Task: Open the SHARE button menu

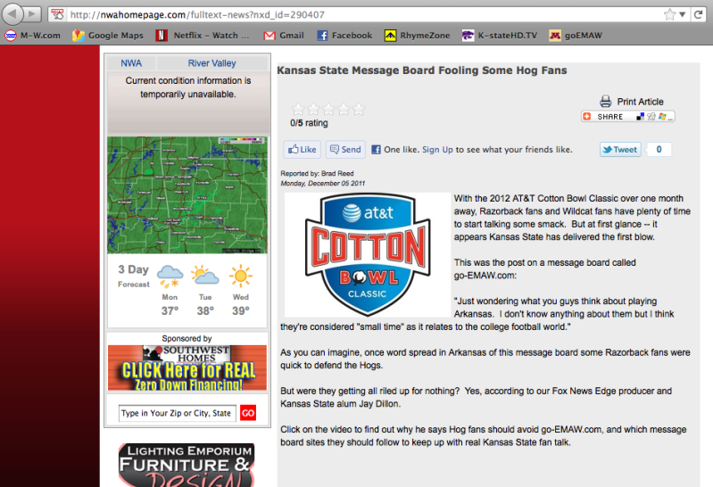Action: [628, 117]
